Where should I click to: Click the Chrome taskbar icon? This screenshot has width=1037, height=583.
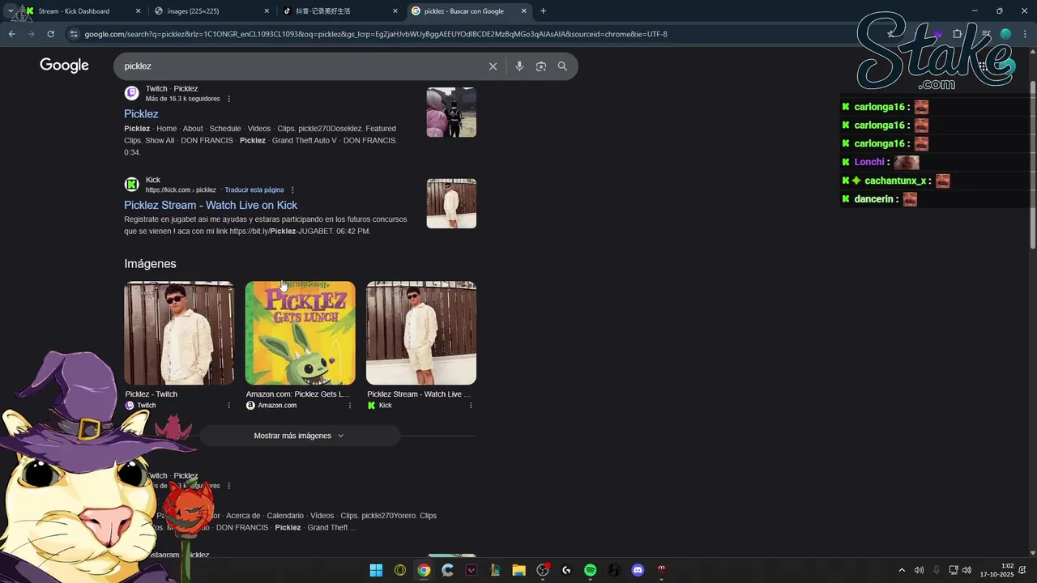click(424, 570)
